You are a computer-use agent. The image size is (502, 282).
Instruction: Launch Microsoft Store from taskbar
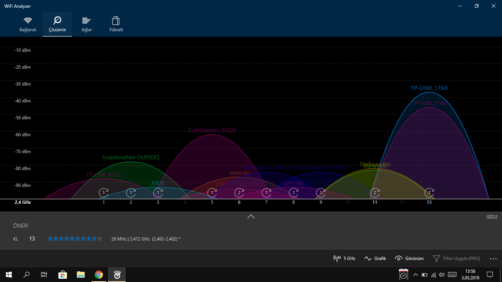pyautogui.click(x=62, y=275)
